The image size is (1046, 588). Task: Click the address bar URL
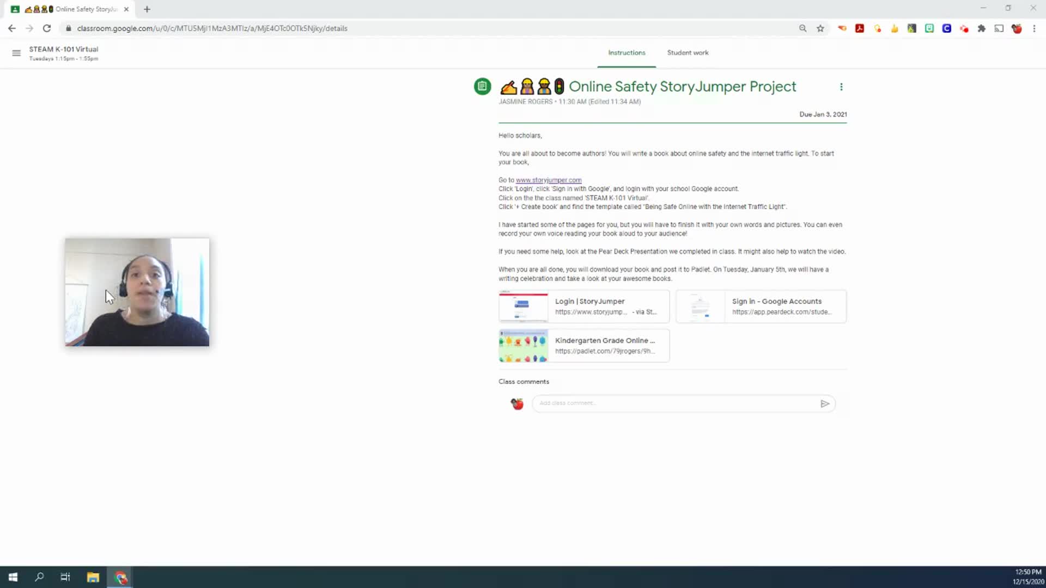(x=212, y=28)
